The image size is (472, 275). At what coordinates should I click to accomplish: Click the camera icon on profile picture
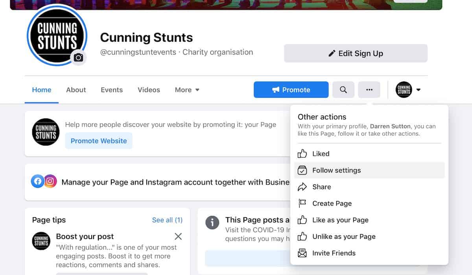coord(78,58)
